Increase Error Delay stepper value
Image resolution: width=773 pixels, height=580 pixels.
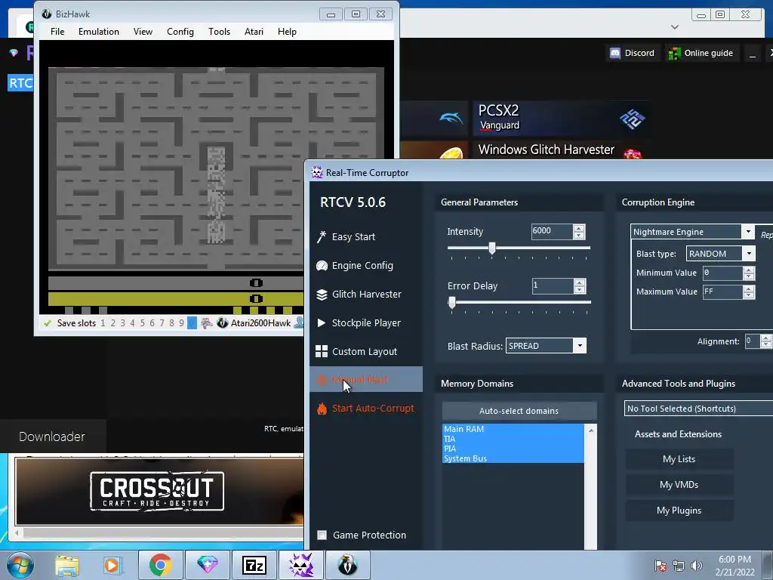pyautogui.click(x=580, y=282)
